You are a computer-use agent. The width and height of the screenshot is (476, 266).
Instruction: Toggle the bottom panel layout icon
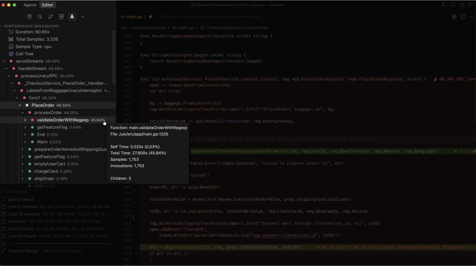(x=453, y=5)
